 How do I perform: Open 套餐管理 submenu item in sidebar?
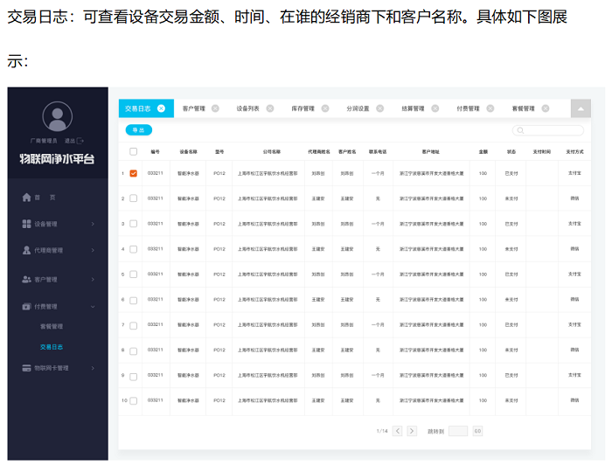(52, 326)
